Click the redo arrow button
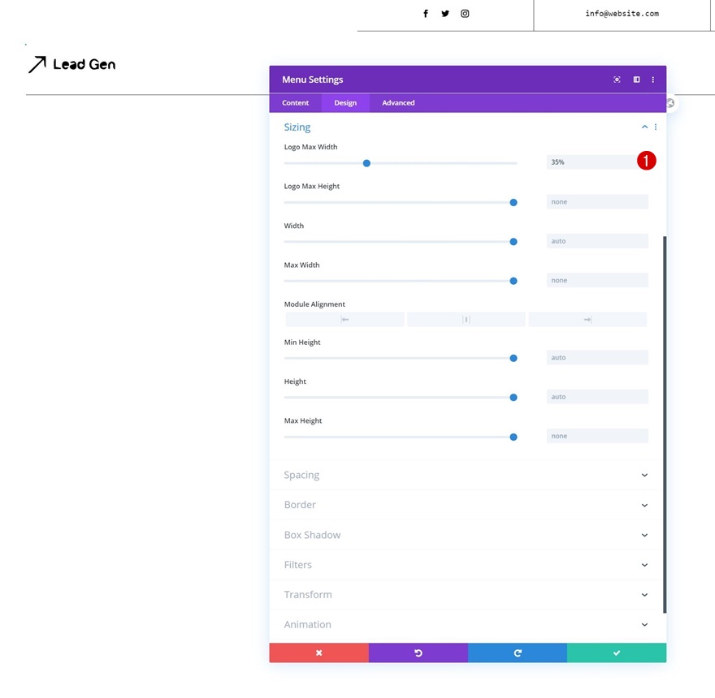Viewport: 715px width, 698px height. click(518, 653)
